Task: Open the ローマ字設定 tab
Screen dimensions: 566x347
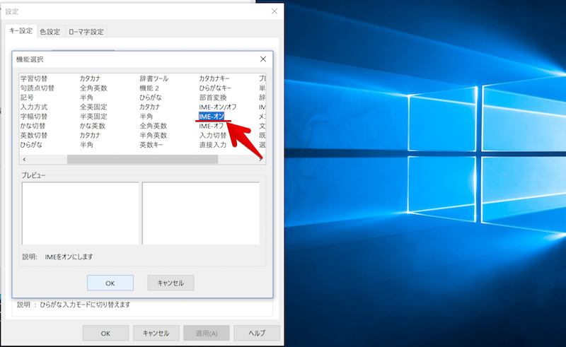Action: pyautogui.click(x=86, y=32)
